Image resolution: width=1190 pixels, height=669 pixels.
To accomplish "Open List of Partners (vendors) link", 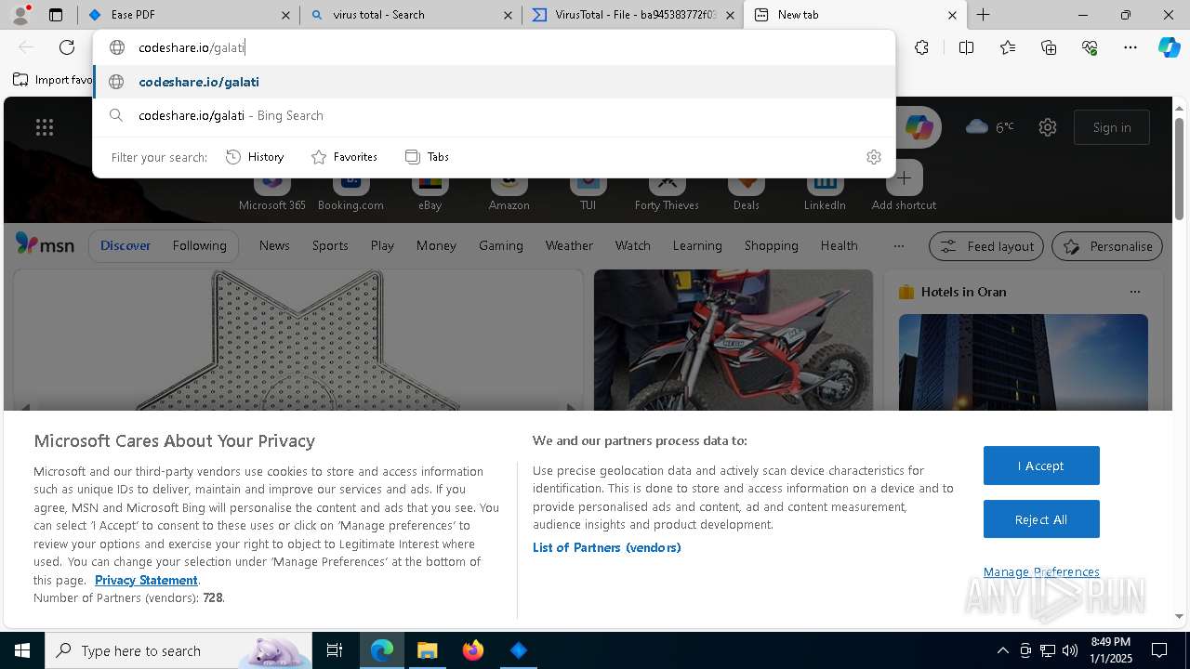I will [607, 547].
